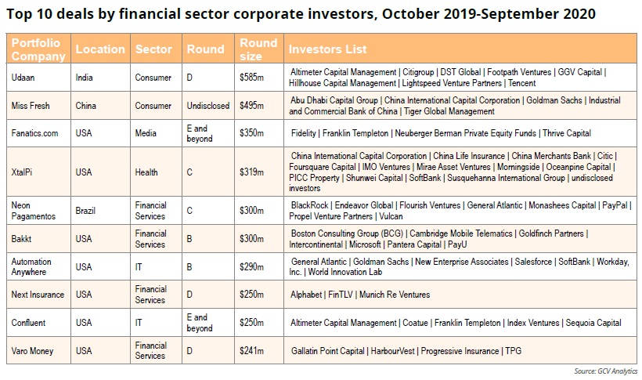Select the Sector column header
The image size is (642, 380).
[153, 49]
